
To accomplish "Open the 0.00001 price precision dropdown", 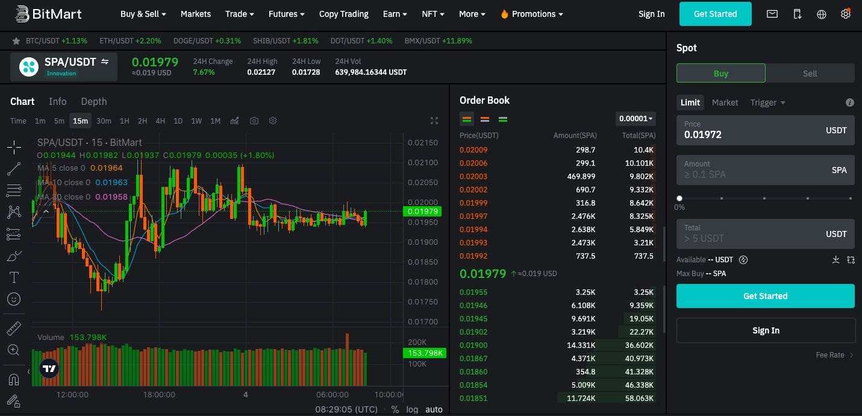I will pos(636,119).
